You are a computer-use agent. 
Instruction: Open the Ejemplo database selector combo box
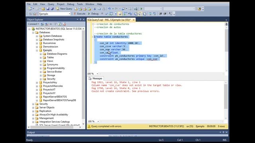click(x=55, y=14)
